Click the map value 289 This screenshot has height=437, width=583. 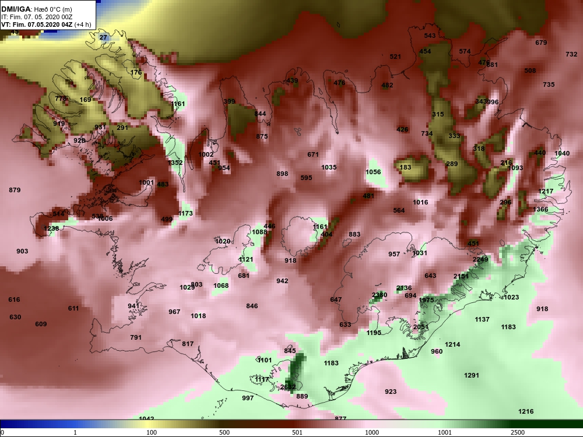pos(452,164)
